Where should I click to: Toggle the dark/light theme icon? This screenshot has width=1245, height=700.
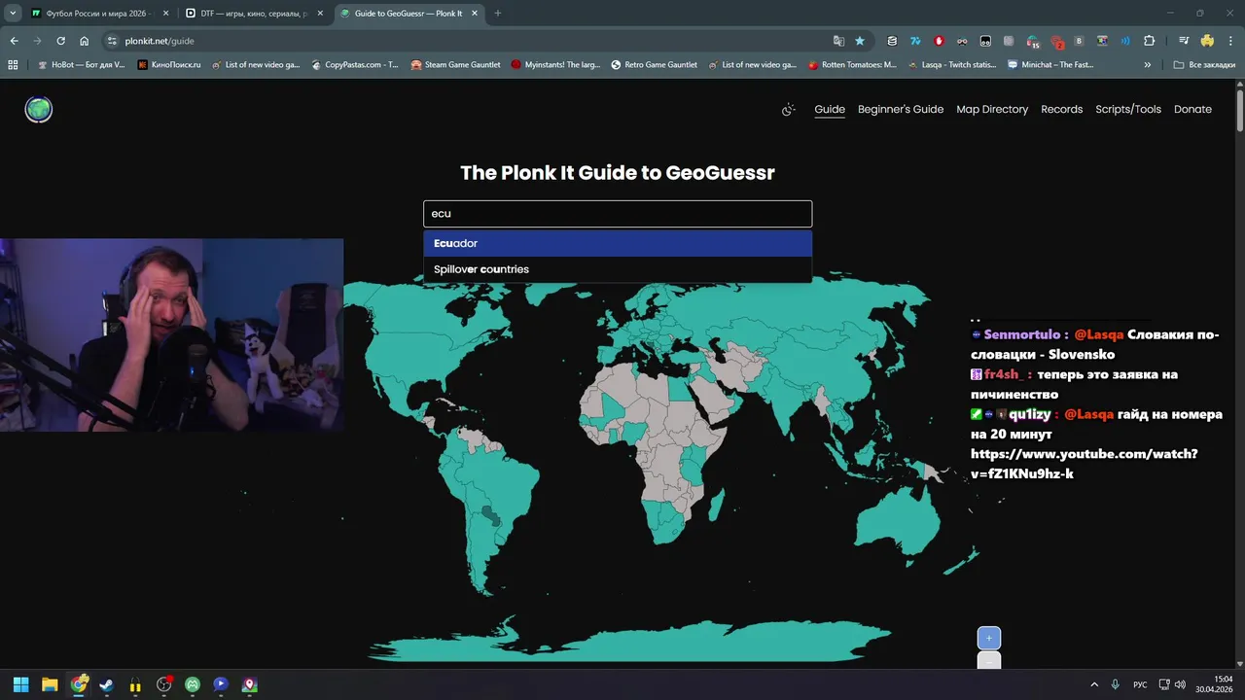[789, 110]
